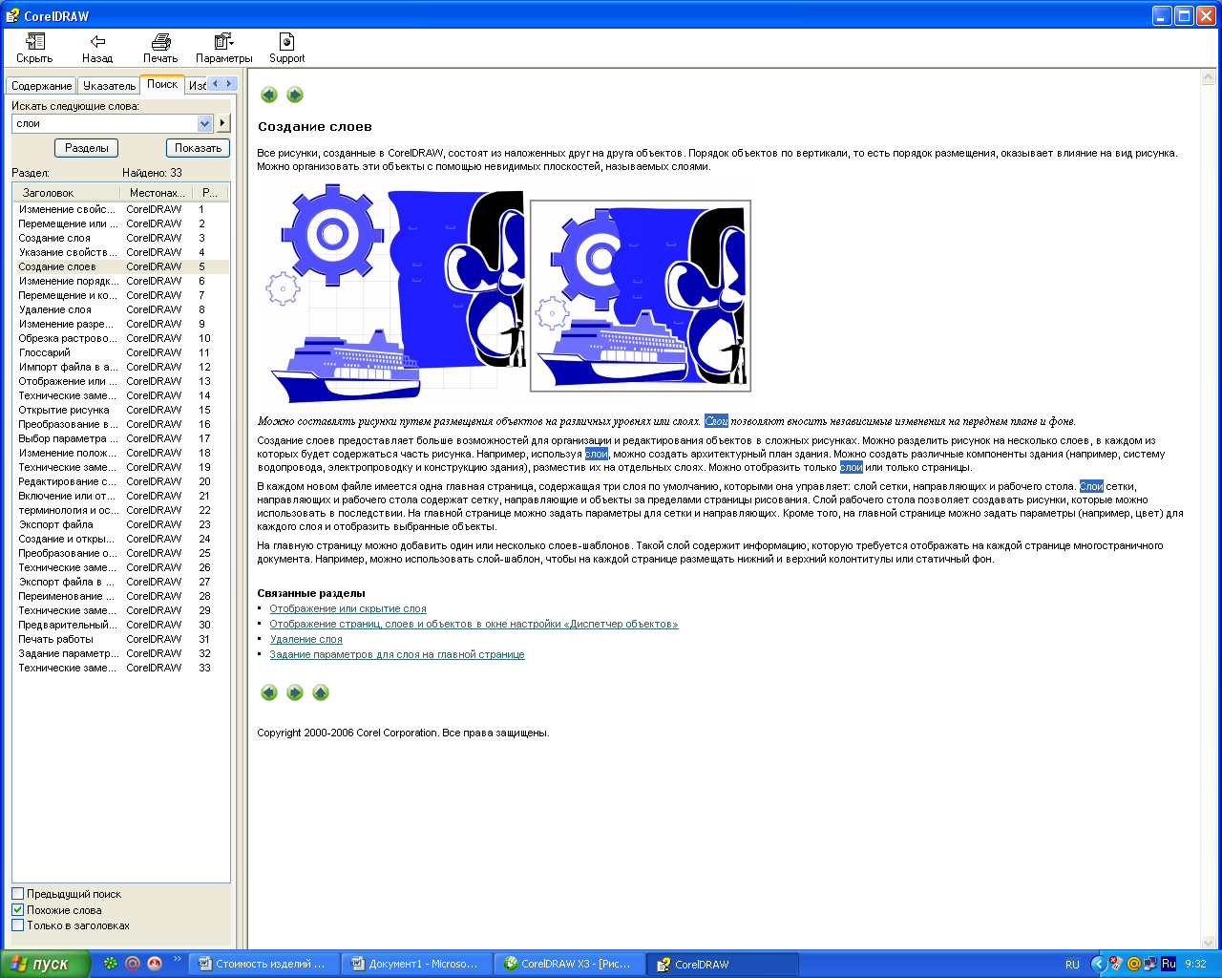Select the Поиск tab
Image resolution: width=1222 pixels, height=978 pixels.
point(162,84)
